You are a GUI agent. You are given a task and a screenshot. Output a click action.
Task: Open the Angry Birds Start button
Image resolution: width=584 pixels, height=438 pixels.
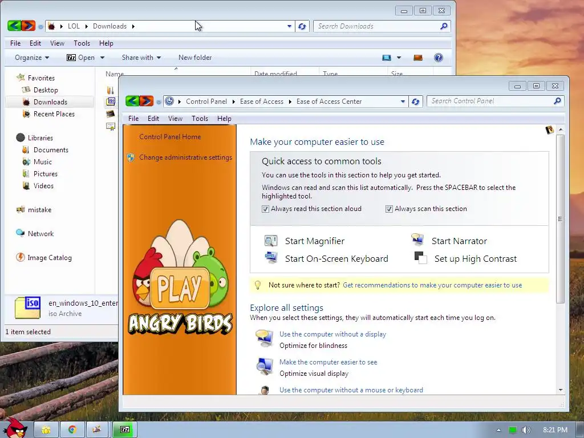click(14, 428)
